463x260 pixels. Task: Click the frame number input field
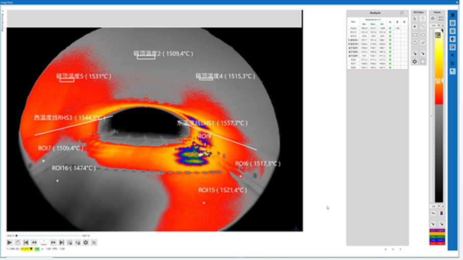(x=44, y=241)
